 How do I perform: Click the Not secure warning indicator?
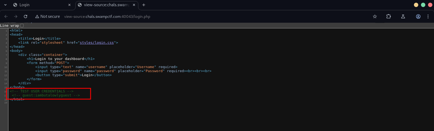click(x=47, y=16)
